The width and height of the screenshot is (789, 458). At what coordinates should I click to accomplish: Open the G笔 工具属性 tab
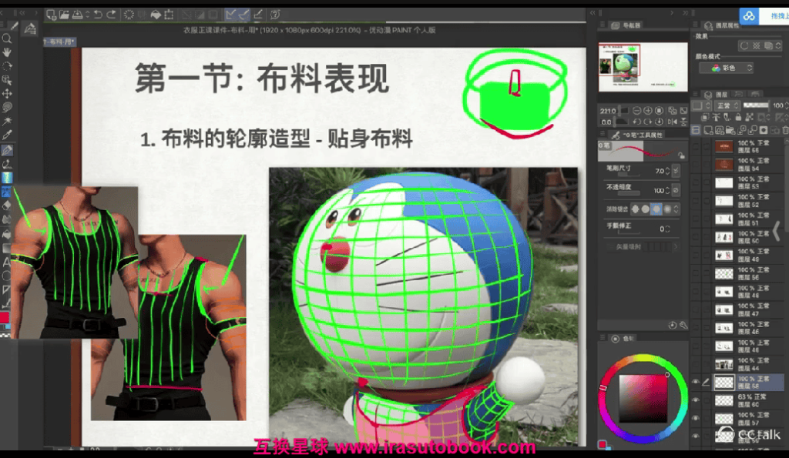637,135
